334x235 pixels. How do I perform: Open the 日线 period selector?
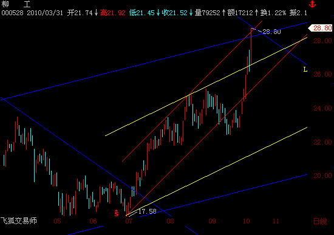tap(320, 222)
